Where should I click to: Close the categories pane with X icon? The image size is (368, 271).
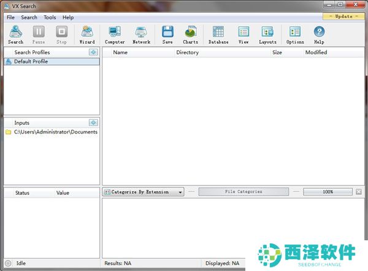pos(359,192)
